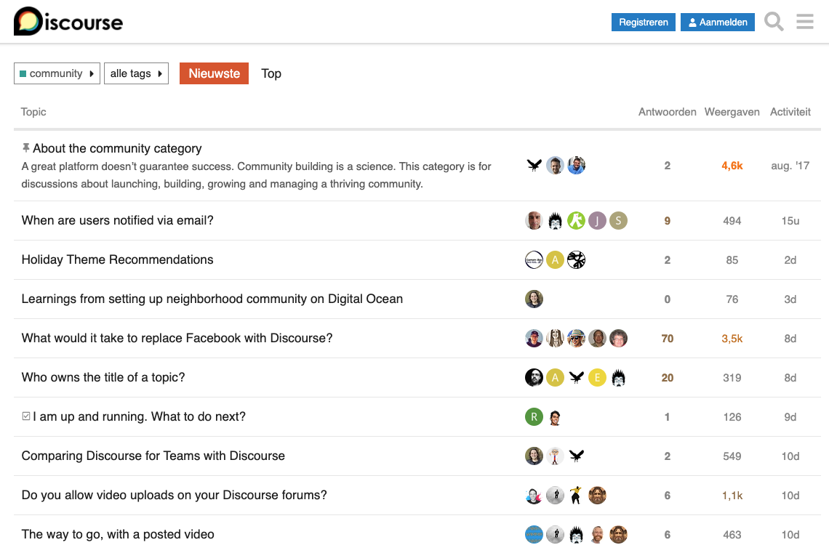Sort by the Weergaven column header
The image size is (829, 553).
[732, 112]
